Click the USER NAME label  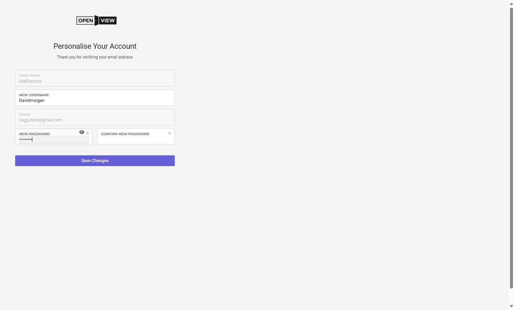tap(30, 76)
